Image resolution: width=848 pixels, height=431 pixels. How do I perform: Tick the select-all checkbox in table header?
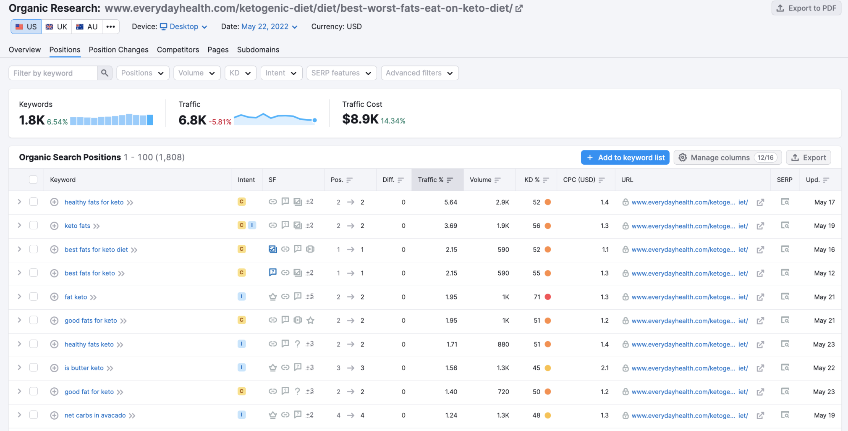[33, 180]
